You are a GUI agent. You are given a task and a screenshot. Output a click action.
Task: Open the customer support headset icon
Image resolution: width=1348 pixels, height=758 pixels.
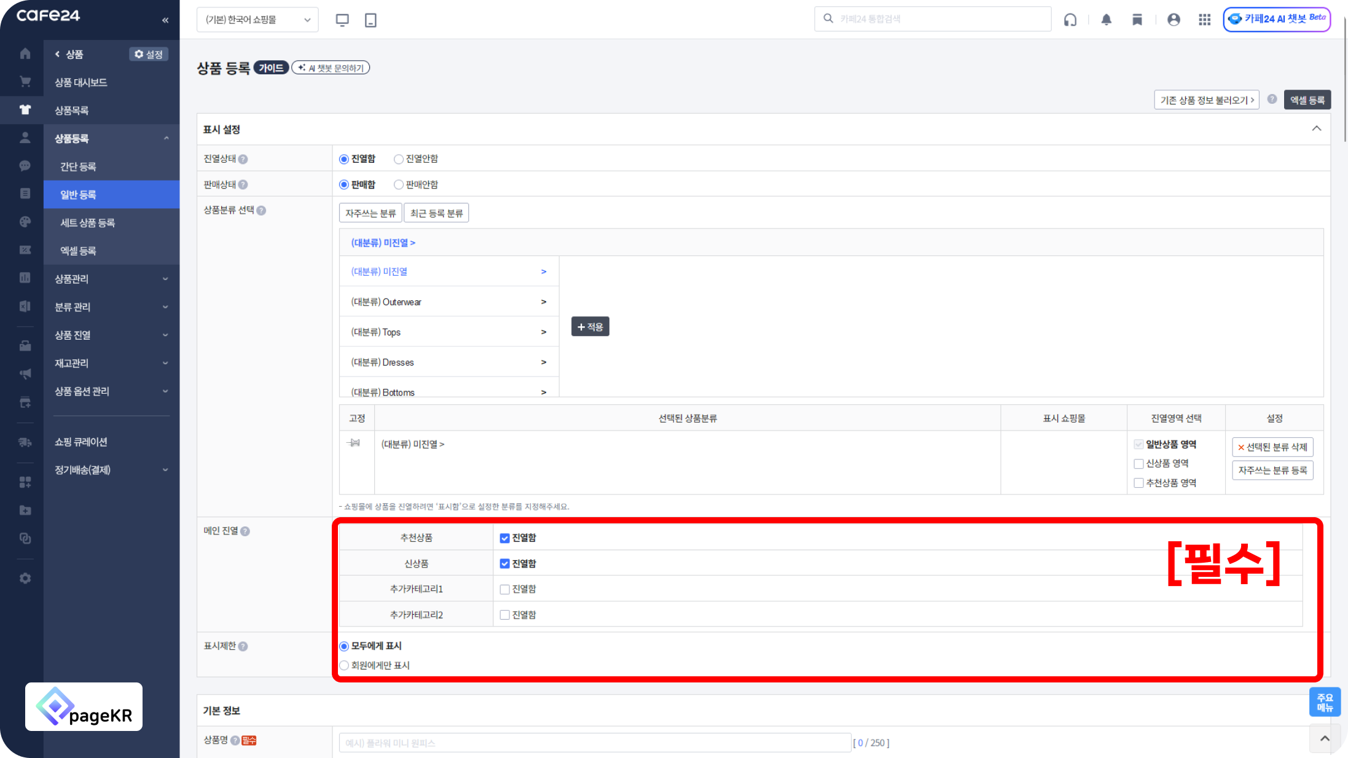[1070, 20]
